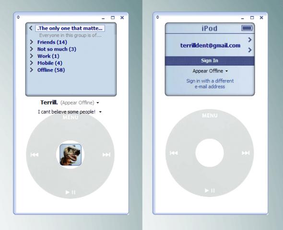Expand the Friends (14) group
The image size is (283, 230).
[x=31, y=42]
